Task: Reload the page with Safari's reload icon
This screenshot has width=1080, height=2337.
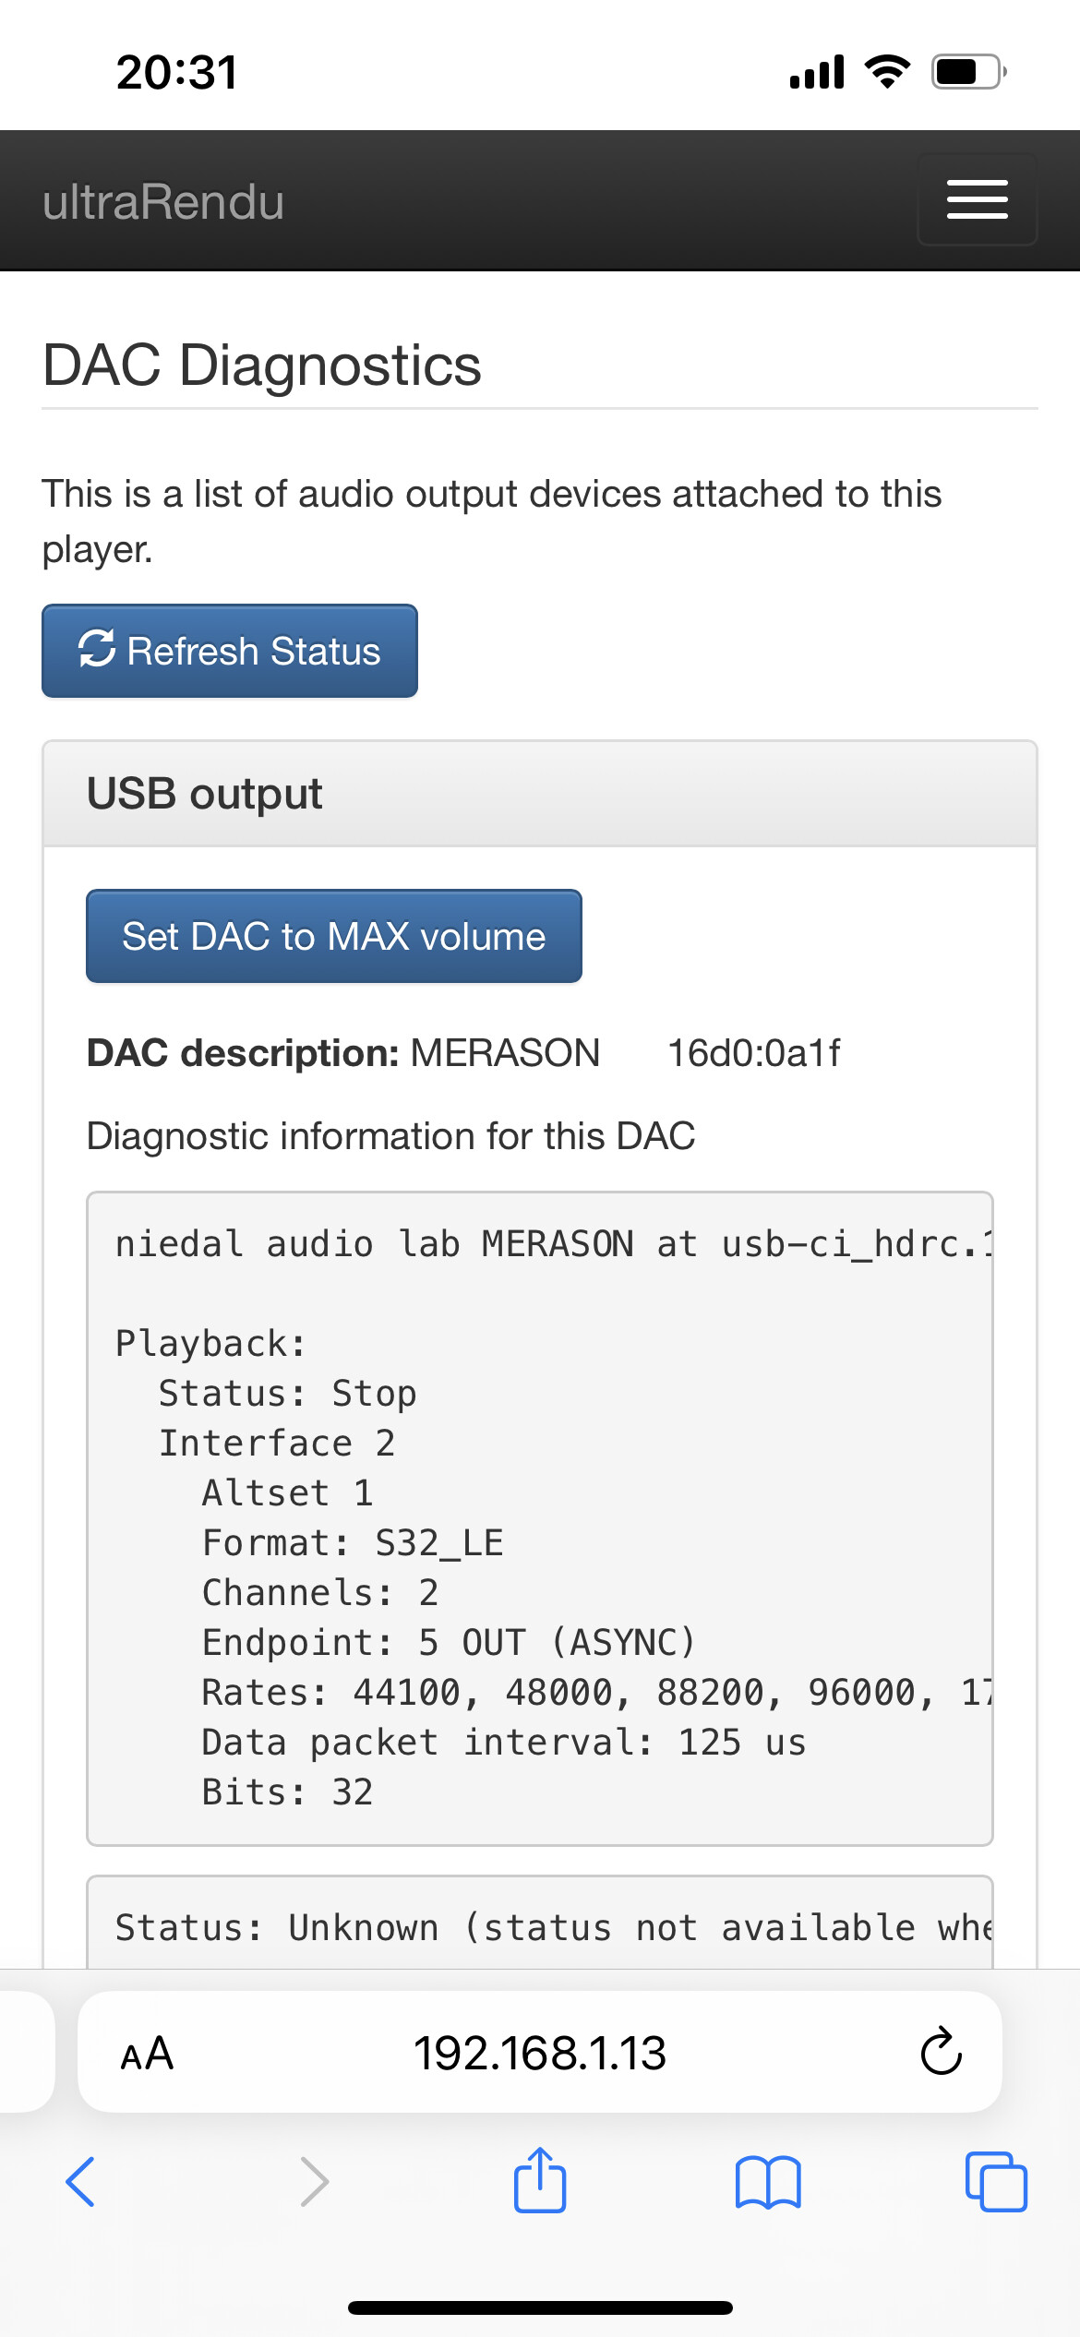Action: [x=941, y=2053]
